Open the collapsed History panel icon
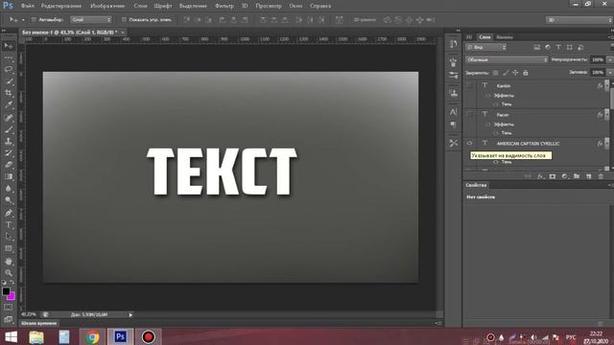 (x=454, y=43)
